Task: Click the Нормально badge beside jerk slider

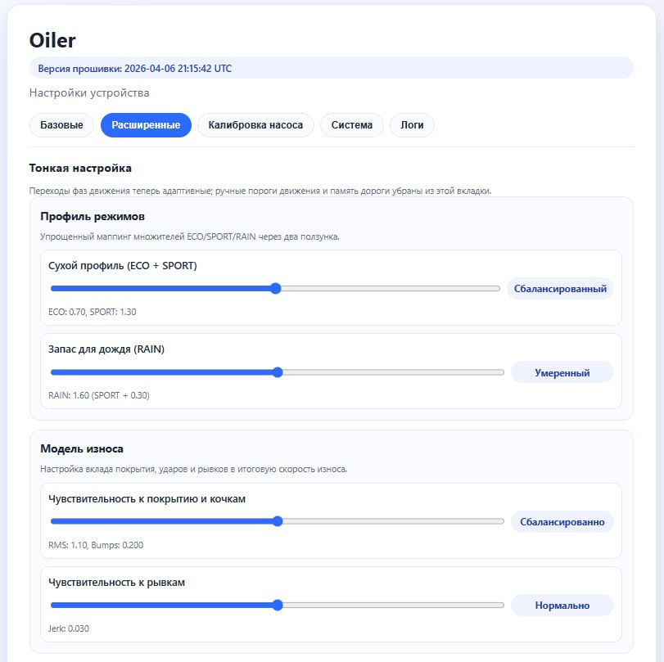Action: coord(562,606)
